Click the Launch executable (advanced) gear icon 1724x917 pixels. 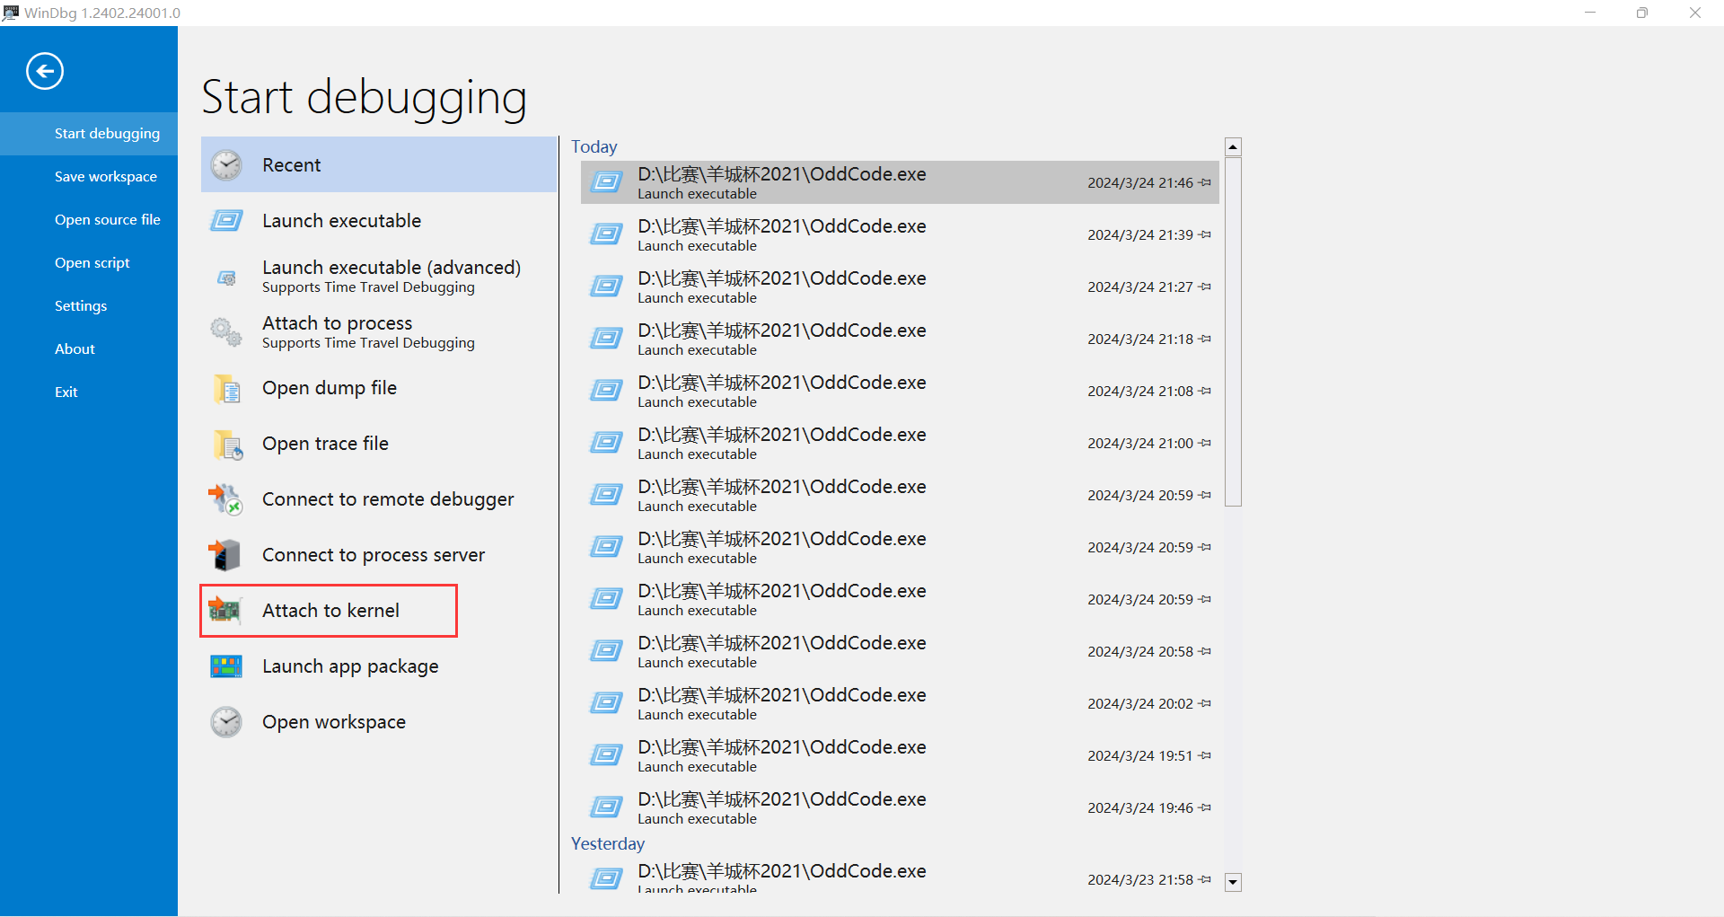227,278
